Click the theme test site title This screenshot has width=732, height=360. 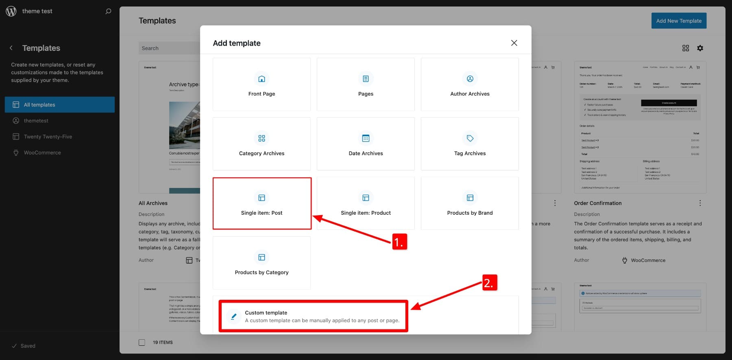pyautogui.click(x=37, y=11)
